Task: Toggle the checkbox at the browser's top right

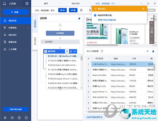Action: (149, 19)
